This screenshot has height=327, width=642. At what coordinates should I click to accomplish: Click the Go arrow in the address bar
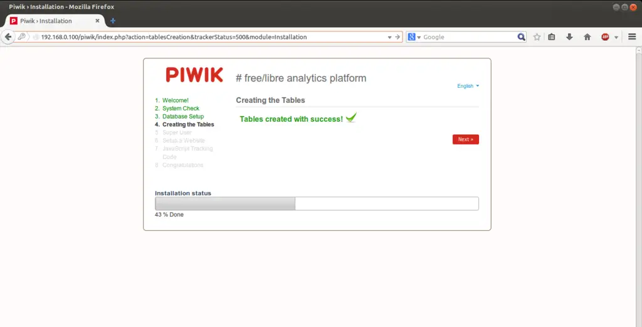coord(397,37)
